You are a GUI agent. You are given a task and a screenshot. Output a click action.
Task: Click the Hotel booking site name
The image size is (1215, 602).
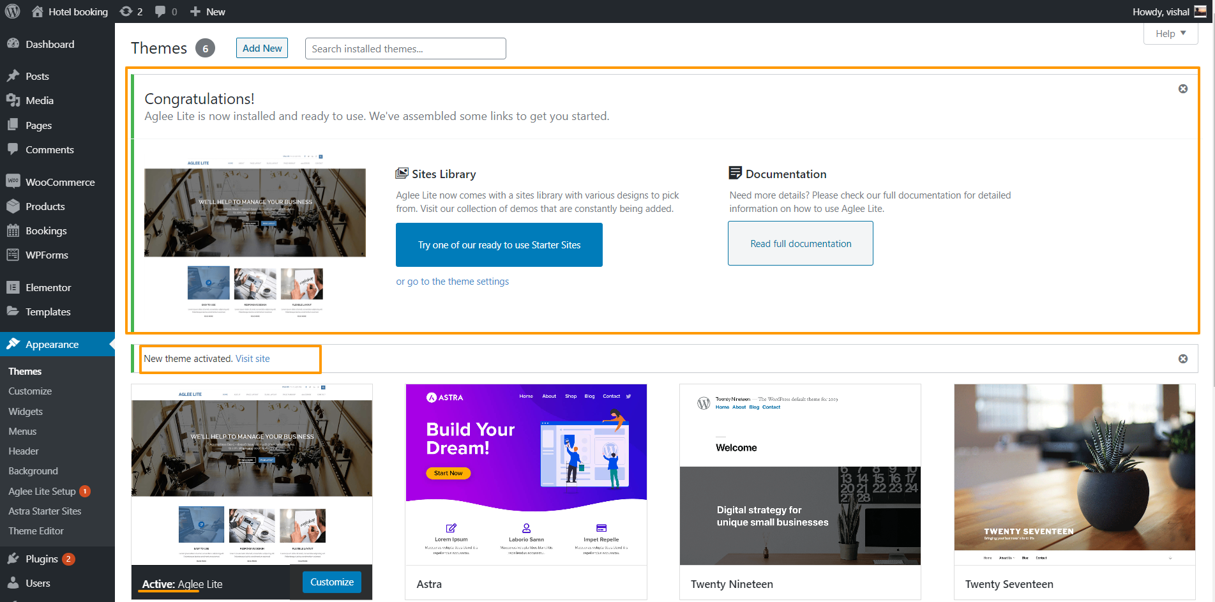point(78,11)
